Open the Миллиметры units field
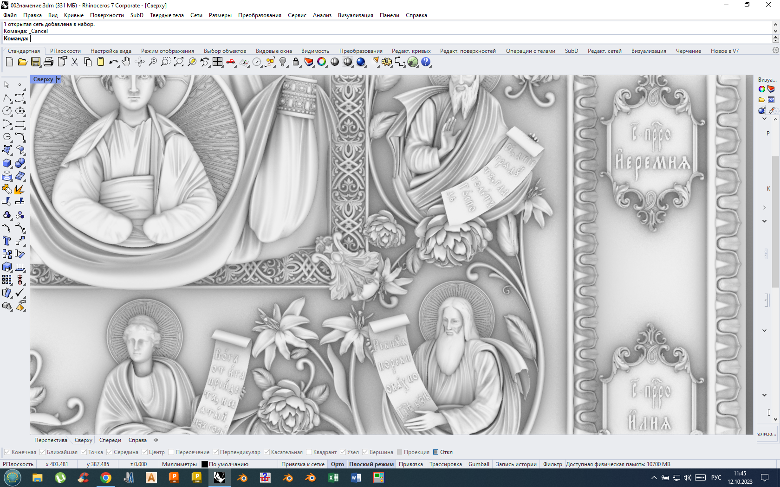Viewport: 780px width, 487px height. point(179,464)
